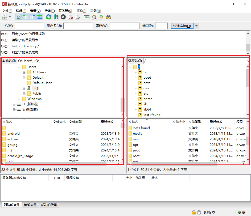Sort remote files by 文件类型 column
This screenshot has height=216, width=251.
[x=197, y=122]
